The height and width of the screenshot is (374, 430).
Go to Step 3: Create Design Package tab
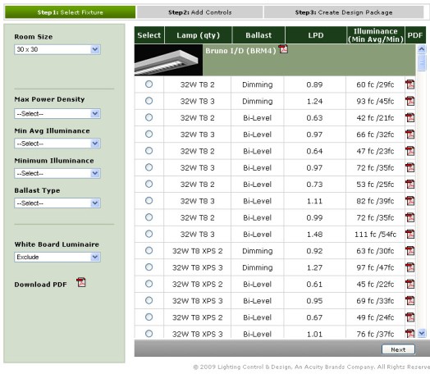point(344,12)
